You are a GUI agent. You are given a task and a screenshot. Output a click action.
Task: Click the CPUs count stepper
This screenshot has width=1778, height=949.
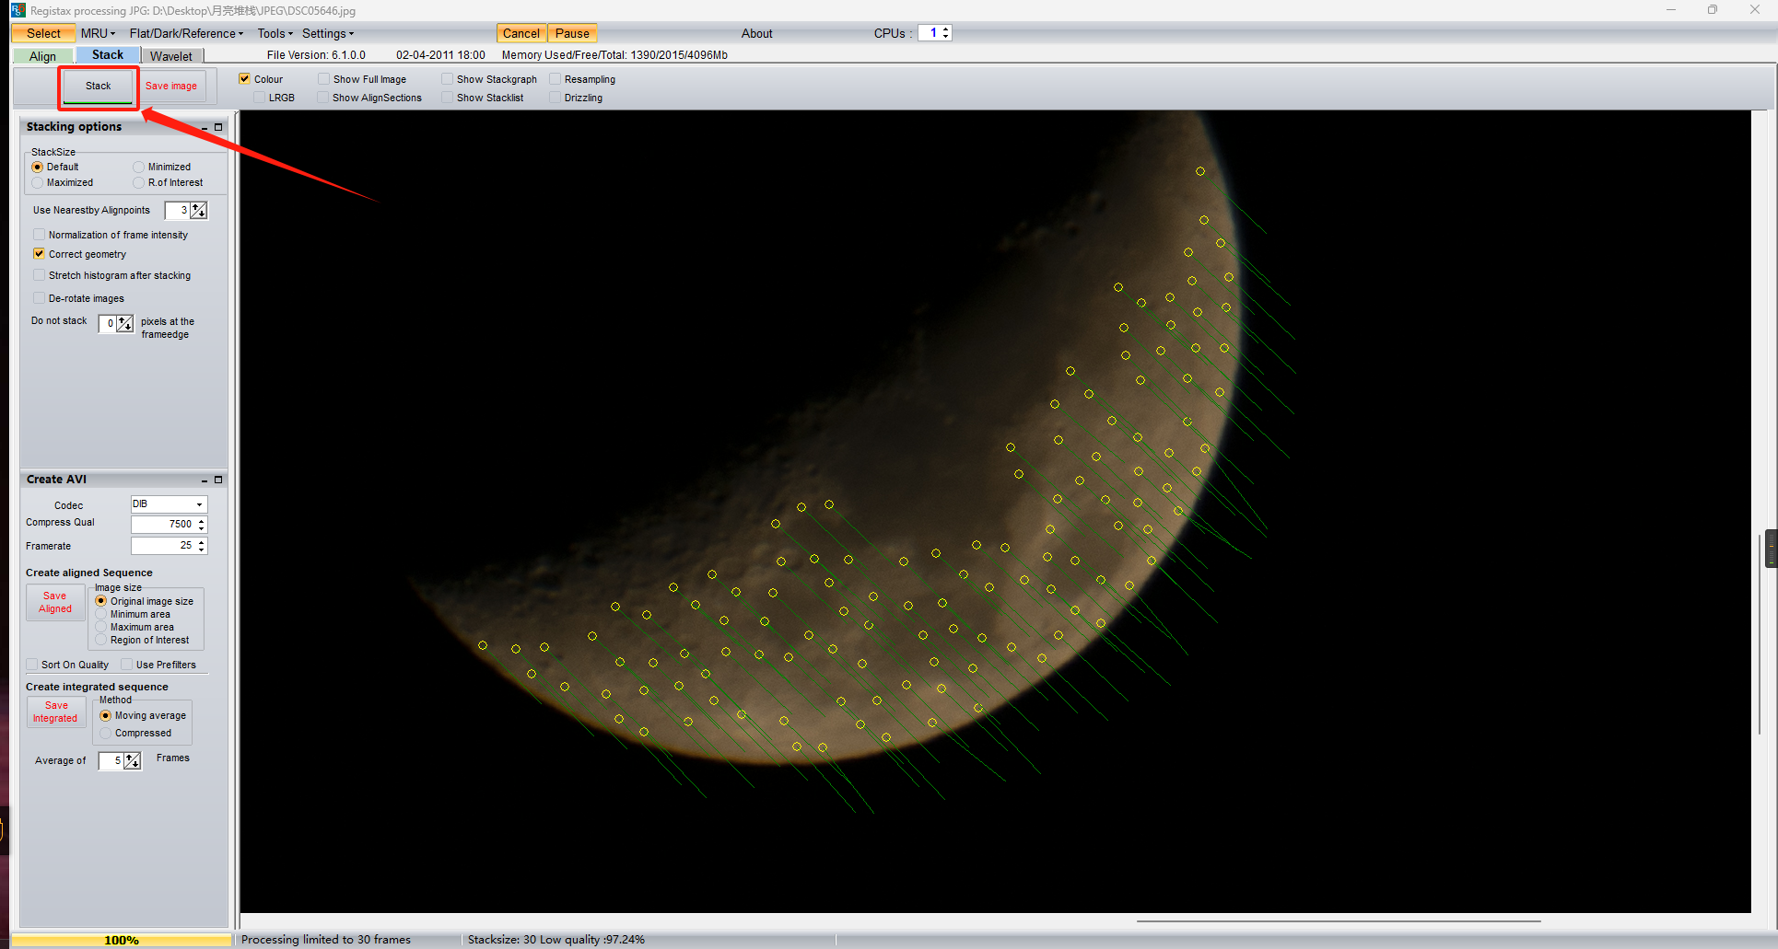(945, 33)
